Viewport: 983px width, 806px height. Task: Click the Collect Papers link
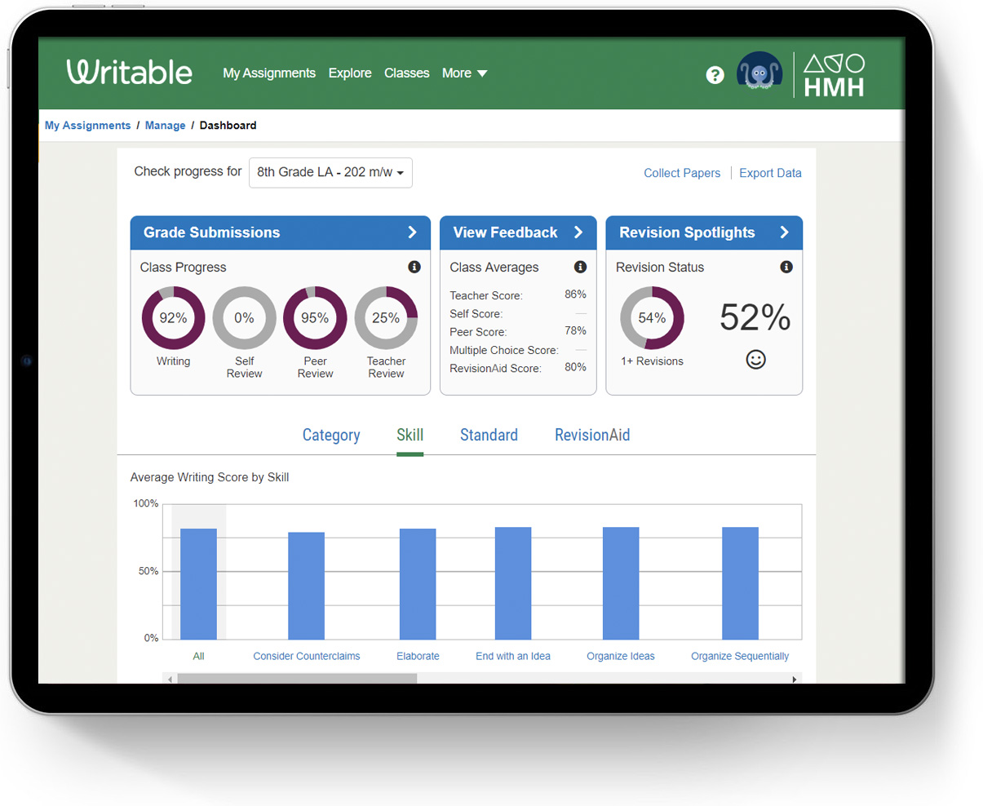pos(682,173)
